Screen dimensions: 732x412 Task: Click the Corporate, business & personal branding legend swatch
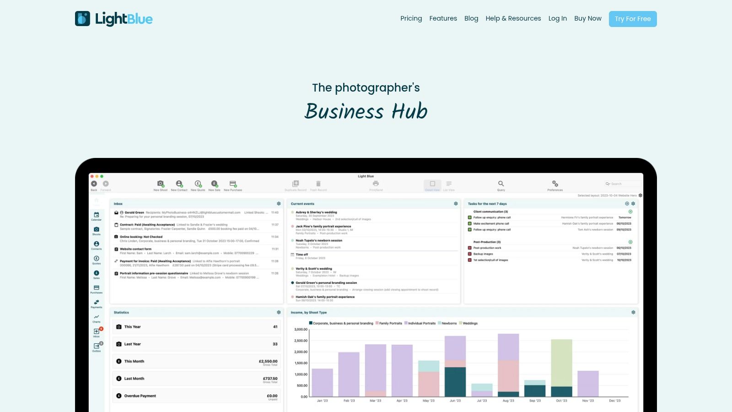coord(311,323)
